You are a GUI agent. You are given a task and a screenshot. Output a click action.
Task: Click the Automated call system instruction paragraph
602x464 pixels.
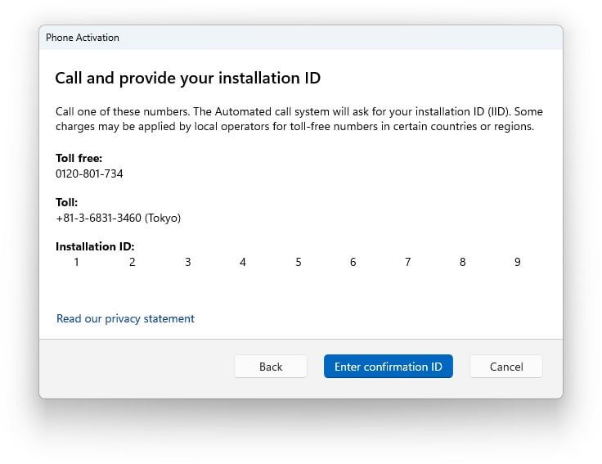tap(299, 119)
